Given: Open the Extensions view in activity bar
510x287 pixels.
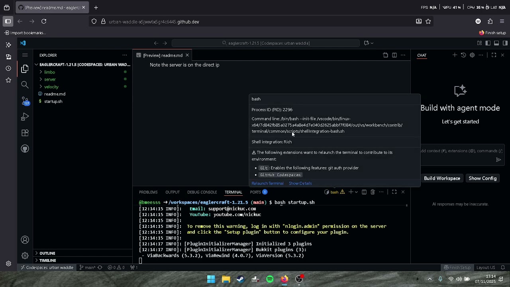Looking at the screenshot, I should (x=25, y=133).
